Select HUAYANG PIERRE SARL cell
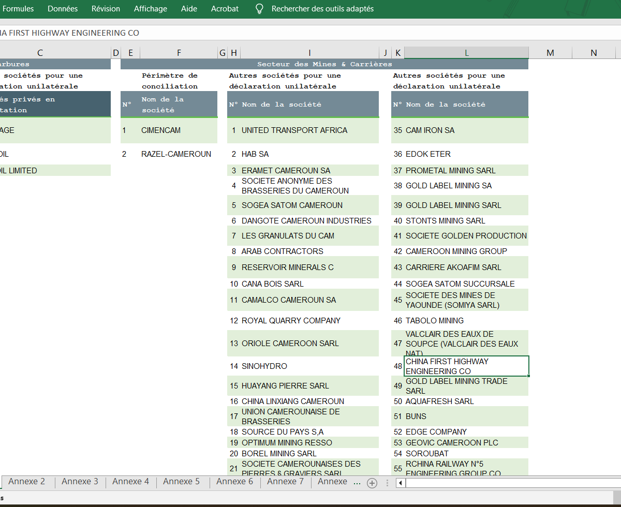 (x=309, y=386)
